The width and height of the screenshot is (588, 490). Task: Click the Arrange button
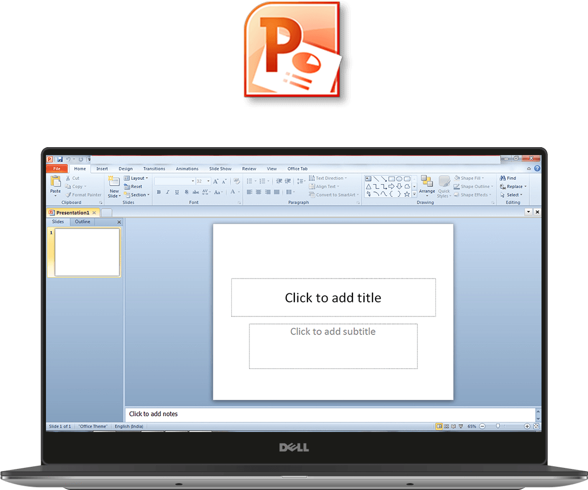point(427,186)
